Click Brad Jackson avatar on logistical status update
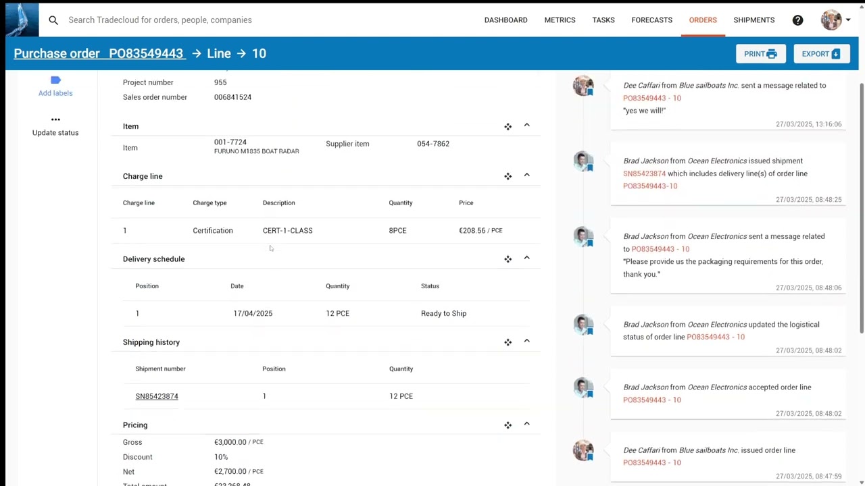Viewport: 865px width, 486px height. pos(583,325)
